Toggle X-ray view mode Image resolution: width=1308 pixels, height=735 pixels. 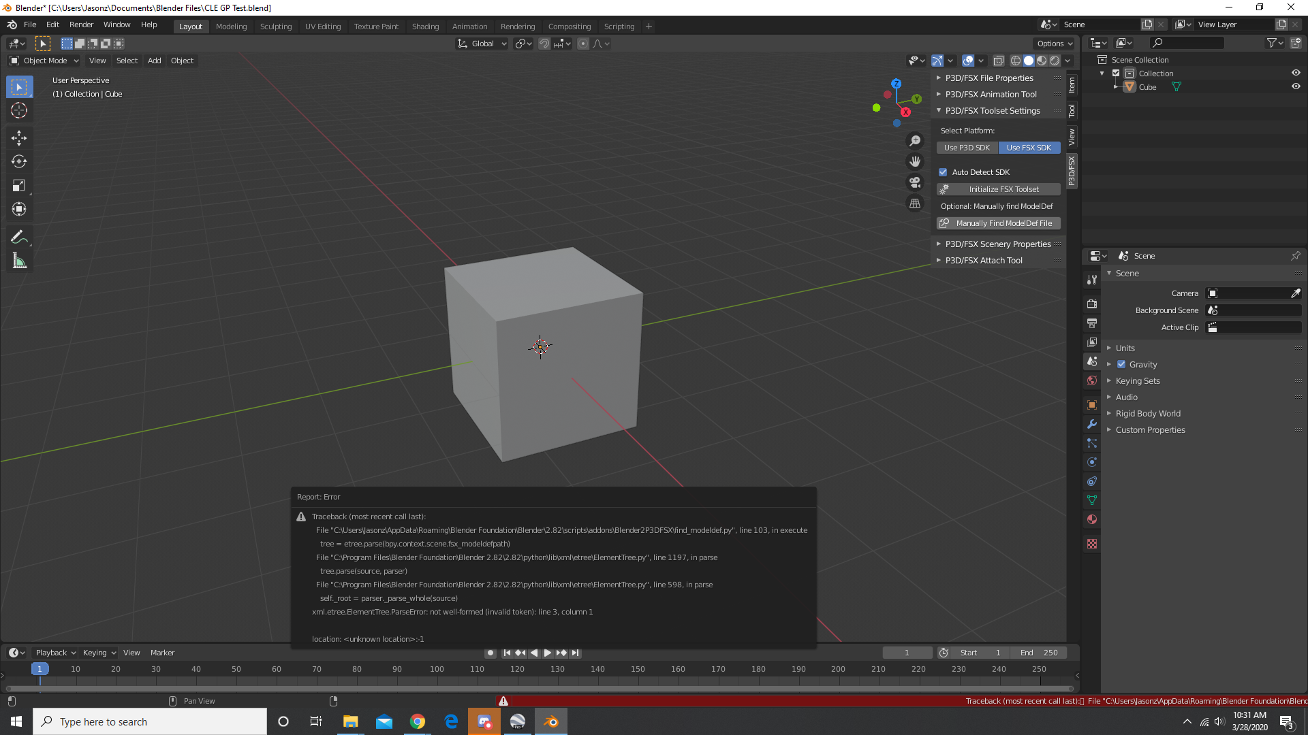pyautogui.click(x=999, y=61)
